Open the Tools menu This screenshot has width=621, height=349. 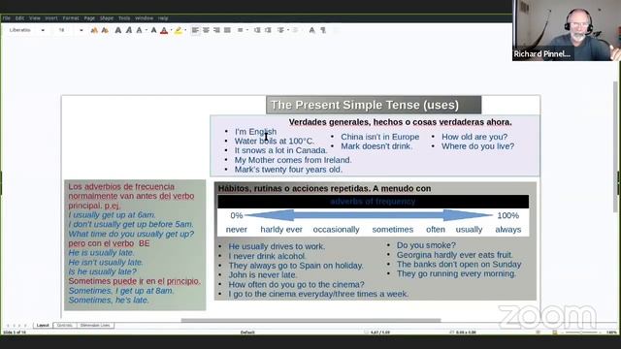coord(124,18)
